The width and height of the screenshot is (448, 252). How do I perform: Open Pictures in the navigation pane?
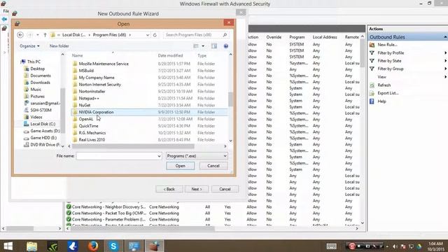37,97
